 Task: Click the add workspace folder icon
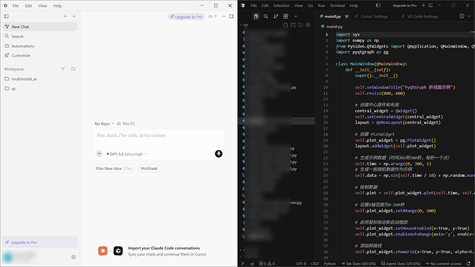click(73, 69)
